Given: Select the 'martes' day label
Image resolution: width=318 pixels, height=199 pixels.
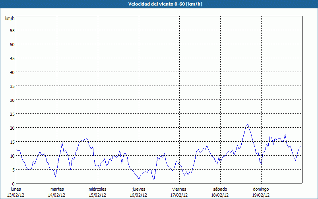Looking at the screenshot, I should [57, 189].
